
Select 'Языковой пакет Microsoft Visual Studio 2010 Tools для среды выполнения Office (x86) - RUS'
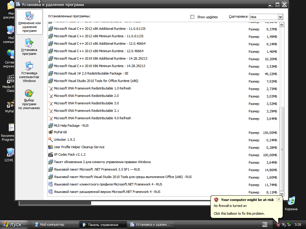(x=164, y=177)
